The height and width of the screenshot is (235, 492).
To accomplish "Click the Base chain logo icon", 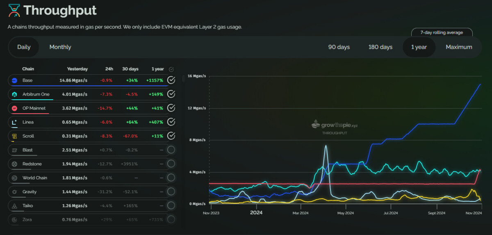I will [x=14, y=80].
